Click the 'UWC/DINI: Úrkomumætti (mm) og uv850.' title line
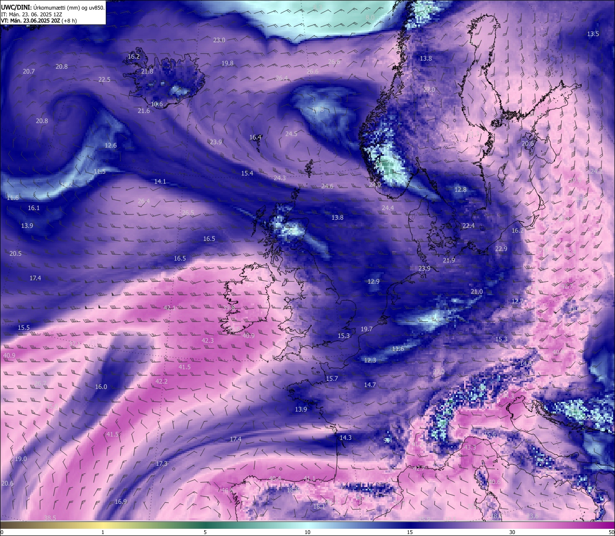The image size is (615, 536). (53, 7)
